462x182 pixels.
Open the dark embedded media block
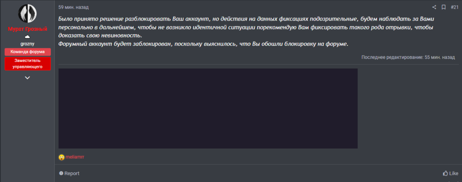tap(208, 109)
